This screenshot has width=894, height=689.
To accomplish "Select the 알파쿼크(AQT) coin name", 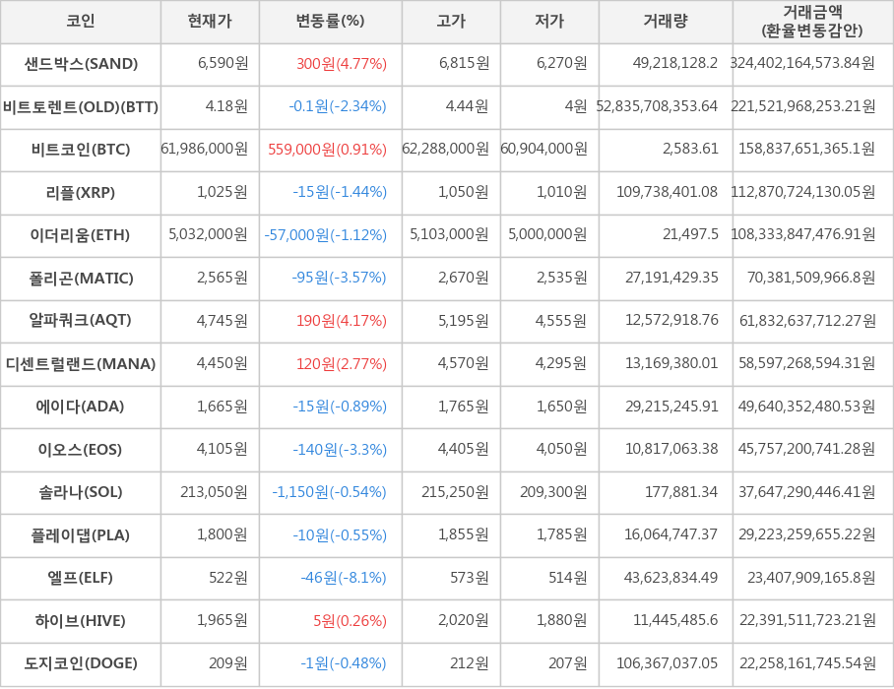I will pos(80,320).
